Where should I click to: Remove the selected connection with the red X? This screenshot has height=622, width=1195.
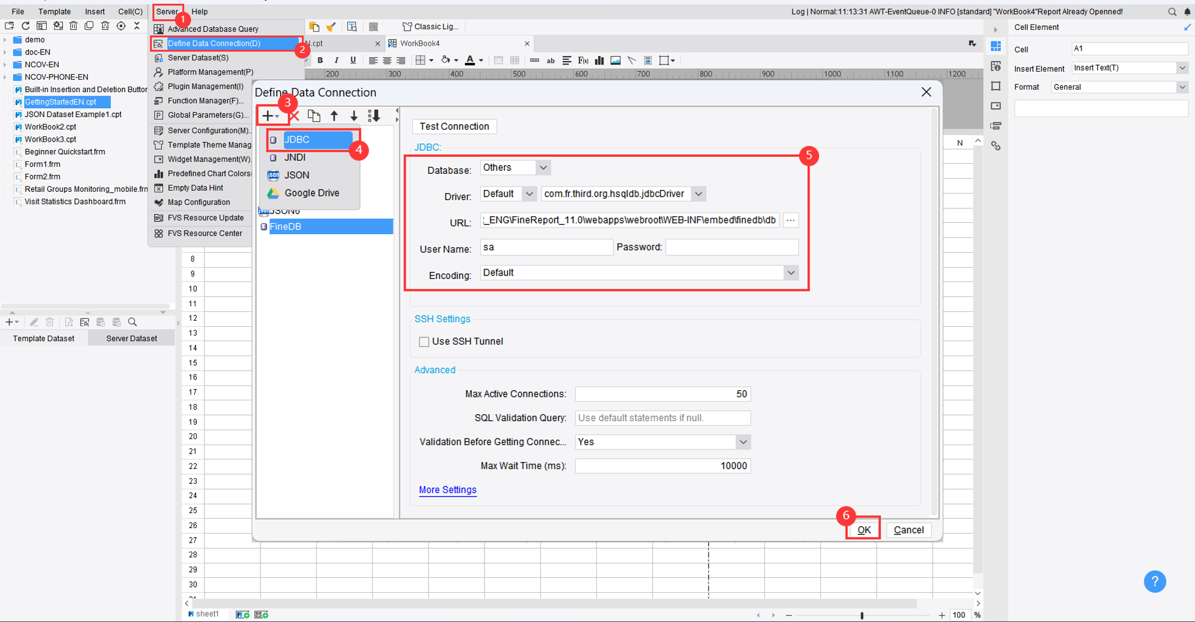[294, 115]
